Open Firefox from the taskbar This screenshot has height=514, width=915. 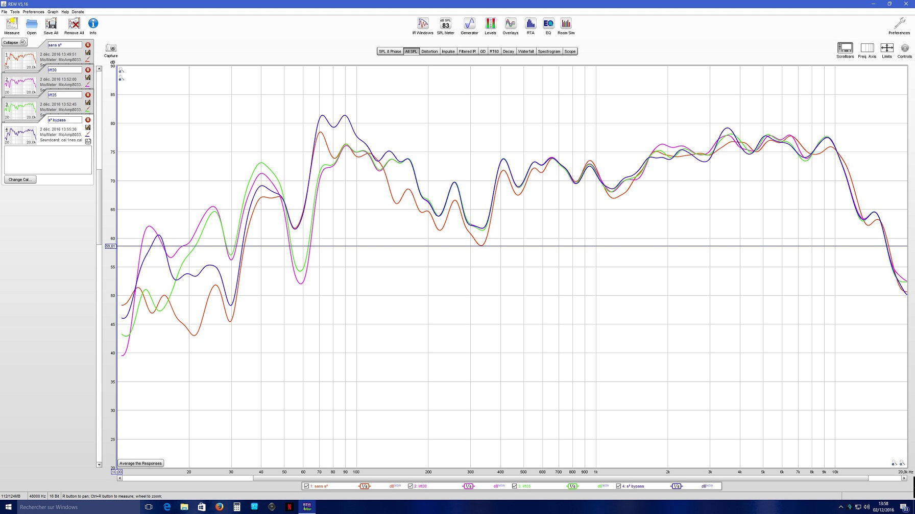(x=219, y=507)
